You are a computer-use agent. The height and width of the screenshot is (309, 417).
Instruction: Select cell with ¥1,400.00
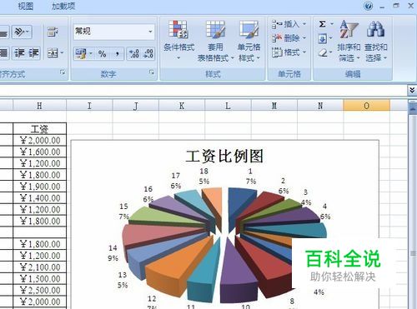[x=39, y=198]
